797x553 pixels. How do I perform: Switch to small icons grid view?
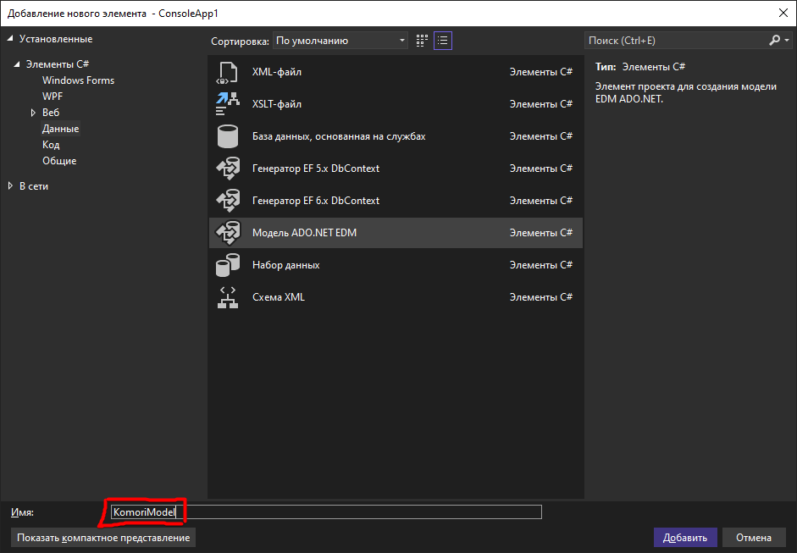[x=423, y=41]
